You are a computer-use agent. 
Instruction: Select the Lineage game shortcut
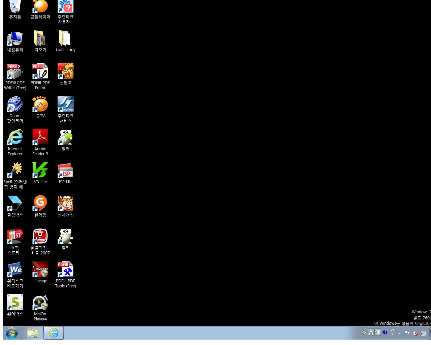pyautogui.click(x=40, y=272)
